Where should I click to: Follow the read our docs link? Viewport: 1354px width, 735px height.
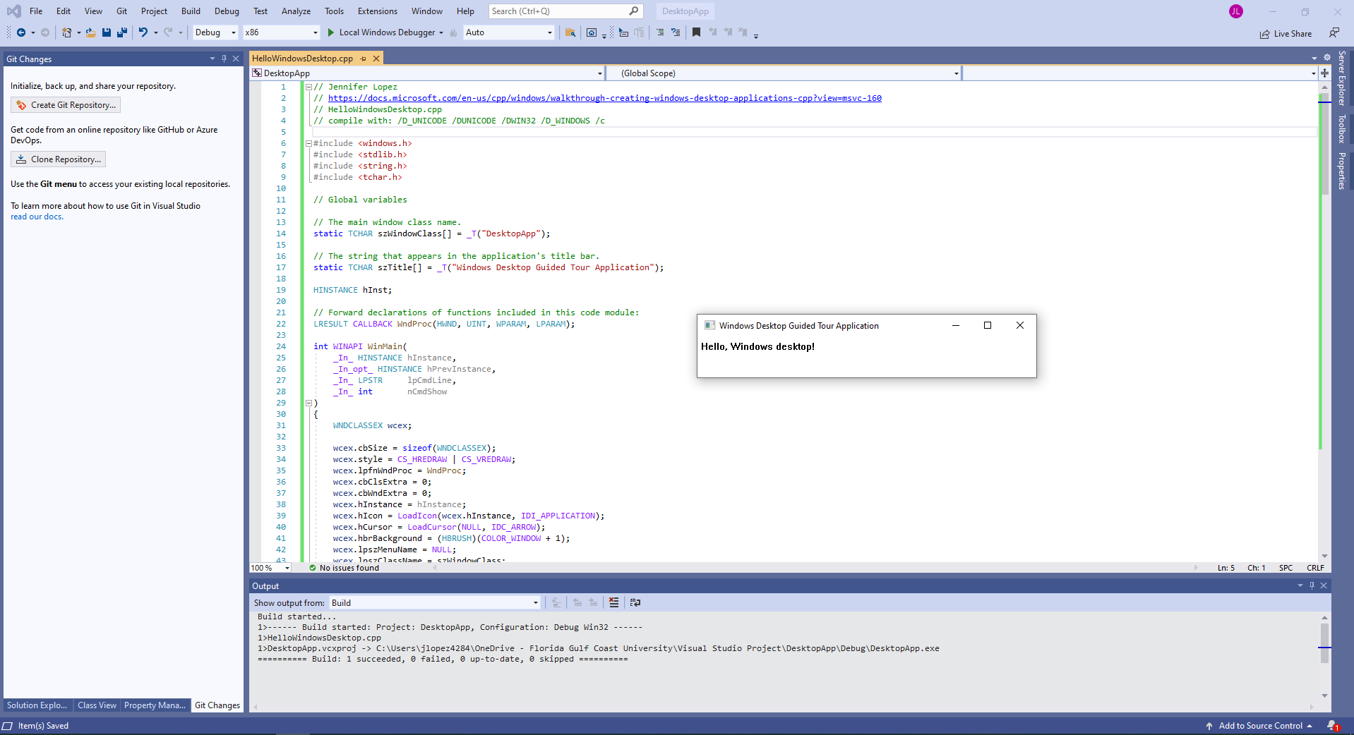point(37,217)
